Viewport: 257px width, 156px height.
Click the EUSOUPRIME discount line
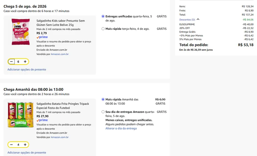click(216, 24)
